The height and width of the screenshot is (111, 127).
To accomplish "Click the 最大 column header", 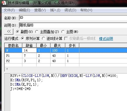I will (x=58, y=45).
